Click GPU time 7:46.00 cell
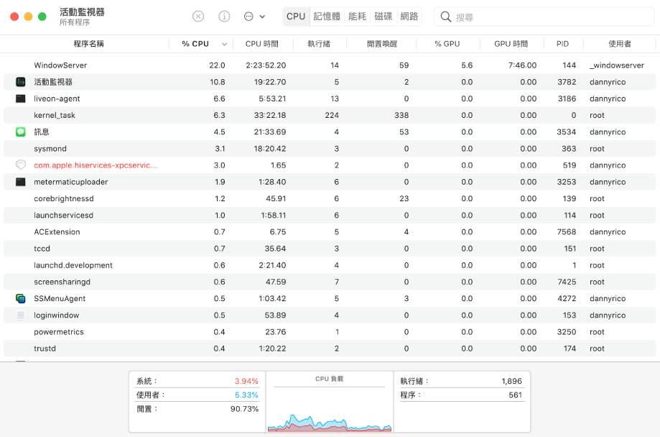This screenshot has width=660, height=437. 522,65
